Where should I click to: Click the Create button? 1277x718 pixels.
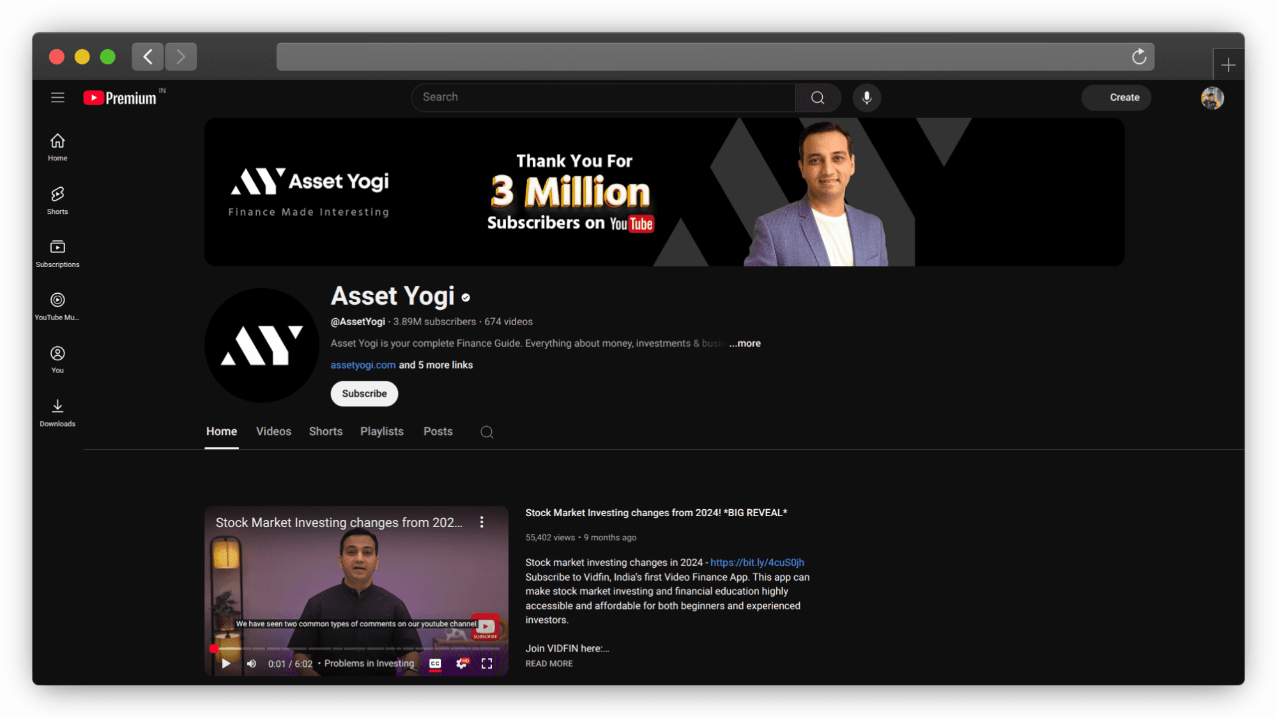(1117, 98)
